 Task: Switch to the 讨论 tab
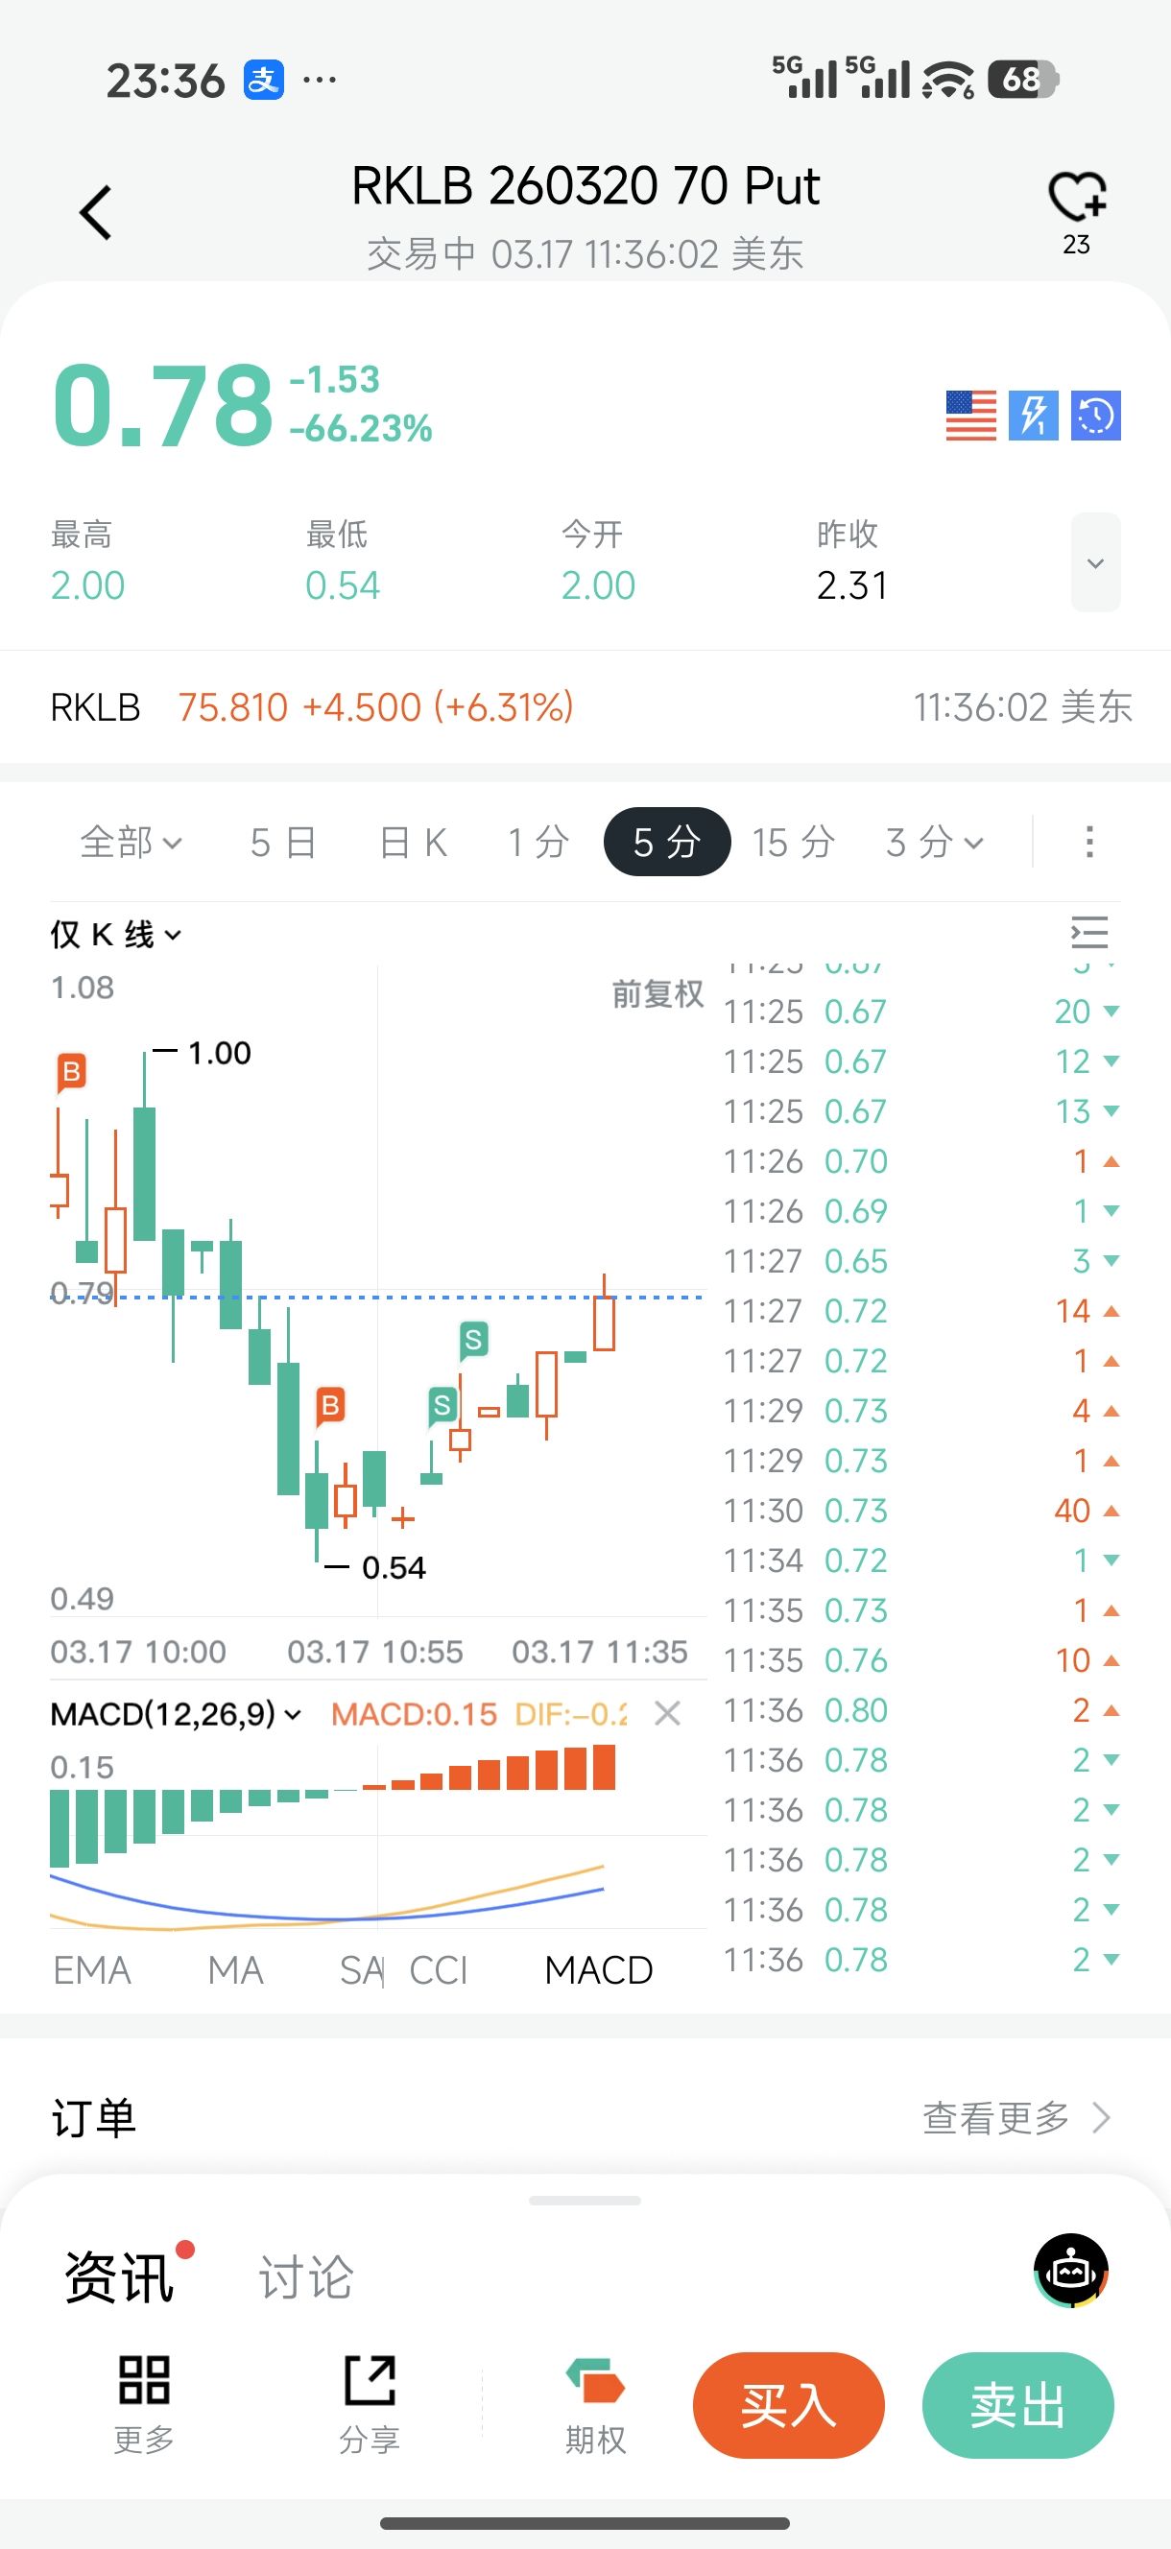306,2276
